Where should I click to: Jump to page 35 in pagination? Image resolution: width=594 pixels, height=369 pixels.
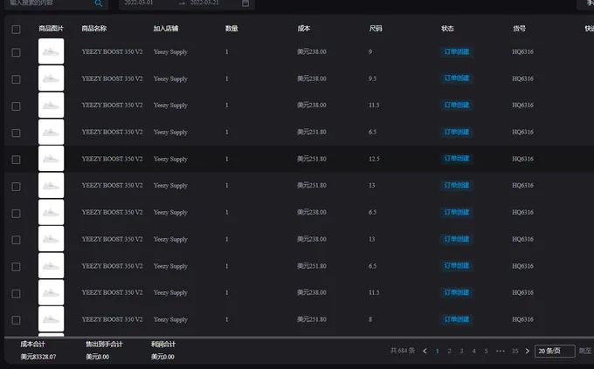[515, 352]
